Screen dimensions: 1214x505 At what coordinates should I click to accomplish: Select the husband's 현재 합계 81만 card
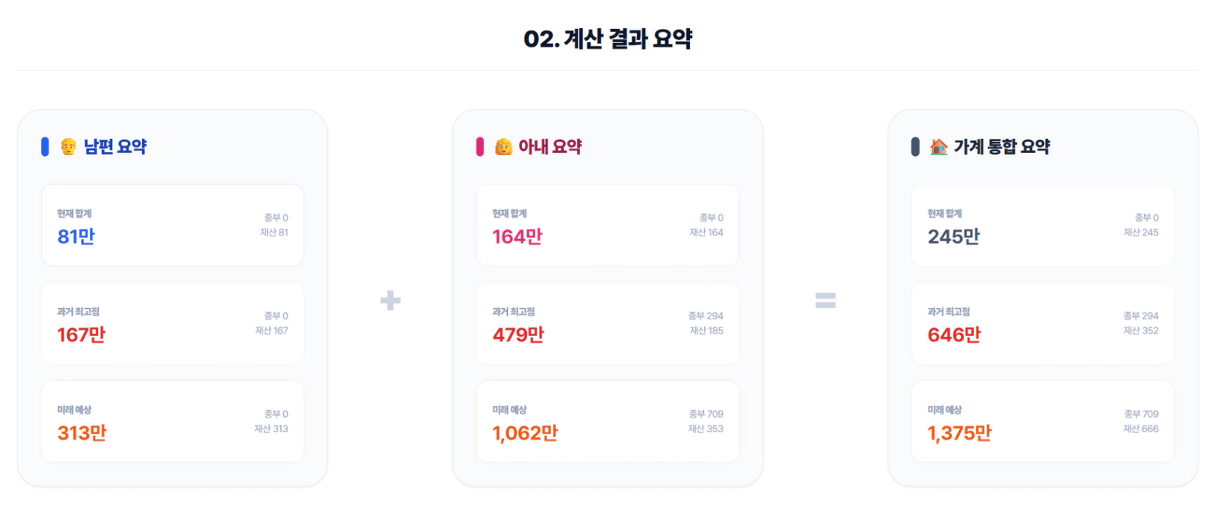[x=172, y=225]
